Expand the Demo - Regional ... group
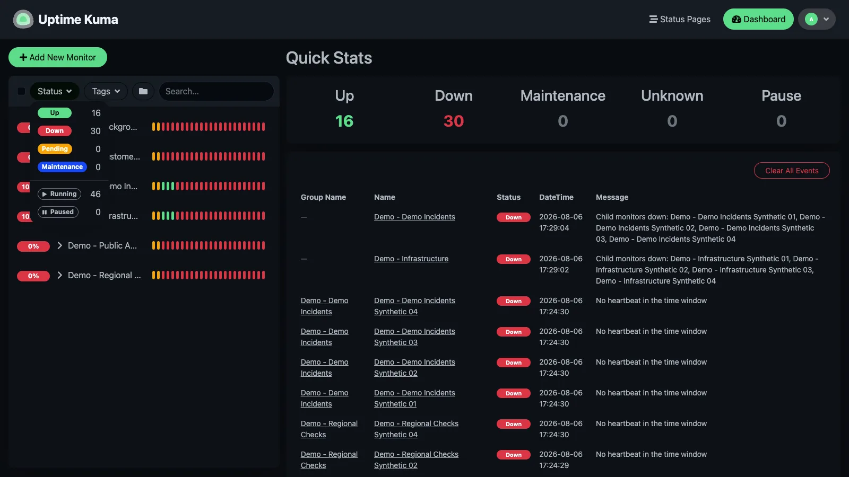Viewport: 849px width, 477px height. point(60,275)
